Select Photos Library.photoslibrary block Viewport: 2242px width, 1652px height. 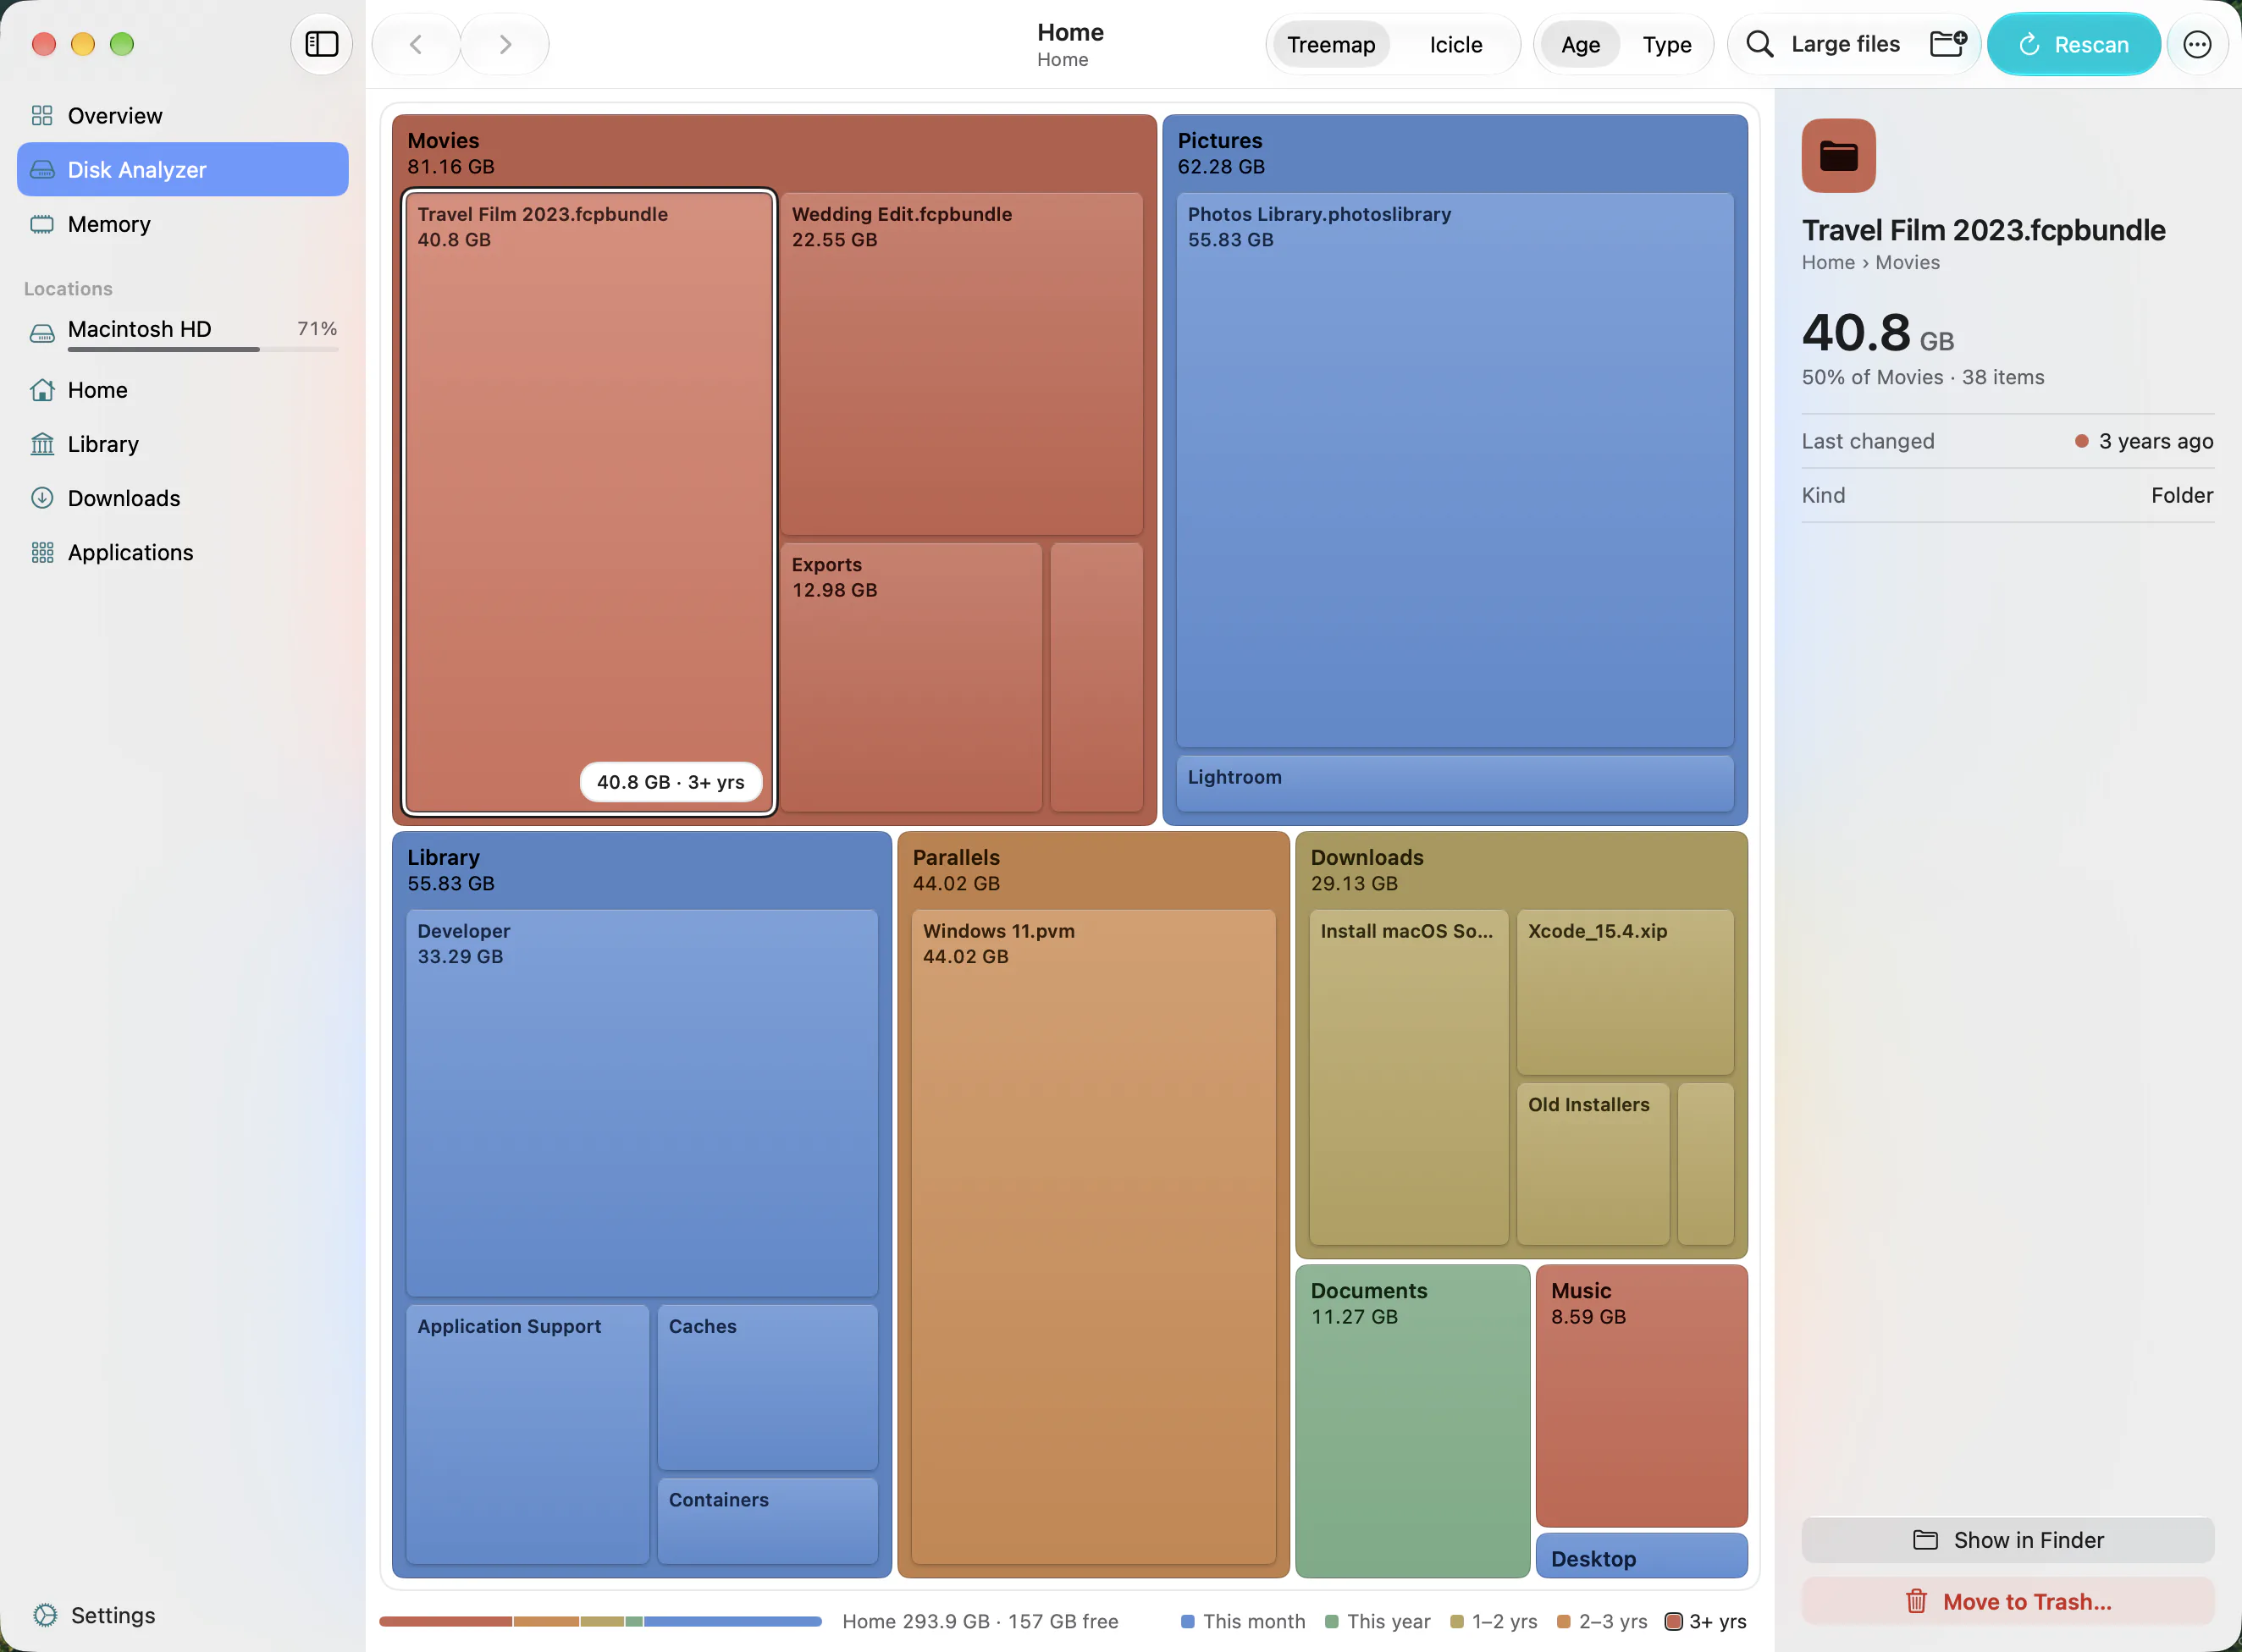click(x=1455, y=470)
